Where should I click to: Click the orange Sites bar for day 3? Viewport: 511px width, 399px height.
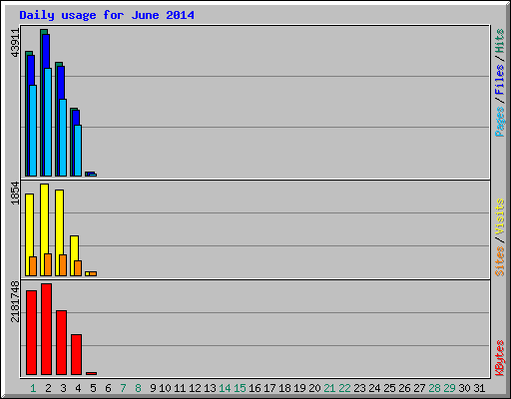[x=63, y=265]
